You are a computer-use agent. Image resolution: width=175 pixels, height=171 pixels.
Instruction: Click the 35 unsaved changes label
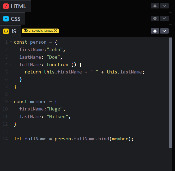click(x=38, y=31)
